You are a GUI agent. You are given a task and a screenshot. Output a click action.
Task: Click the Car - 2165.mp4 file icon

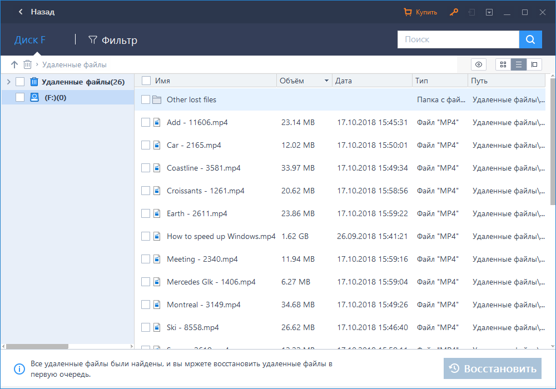[x=157, y=145]
